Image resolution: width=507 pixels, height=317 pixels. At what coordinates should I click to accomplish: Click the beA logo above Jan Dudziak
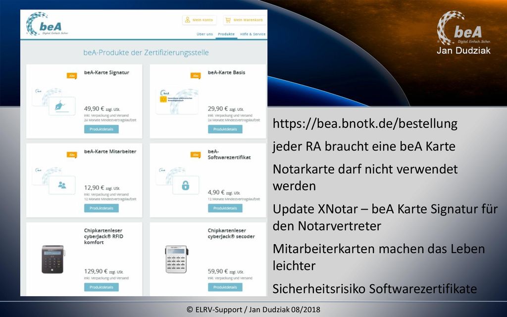(x=463, y=28)
